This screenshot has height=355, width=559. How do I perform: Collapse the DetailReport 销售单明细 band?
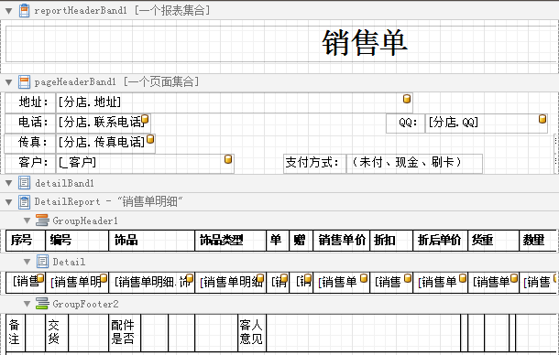(9, 202)
